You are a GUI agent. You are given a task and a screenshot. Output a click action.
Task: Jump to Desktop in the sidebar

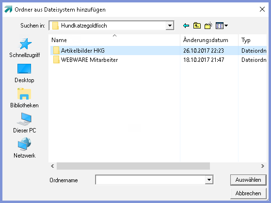click(x=24, y=73)
